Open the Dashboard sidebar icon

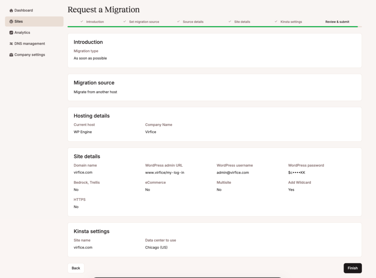[x=11, y=10]
